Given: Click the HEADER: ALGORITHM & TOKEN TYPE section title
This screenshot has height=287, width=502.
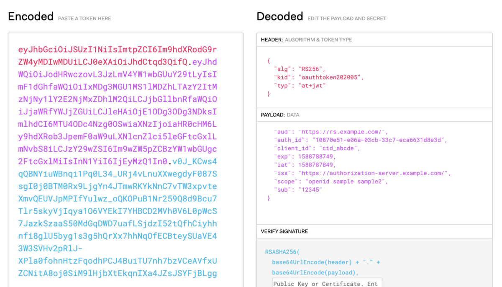Looking at the screenshot, I should pyautogui.click(x=306, y=40).
